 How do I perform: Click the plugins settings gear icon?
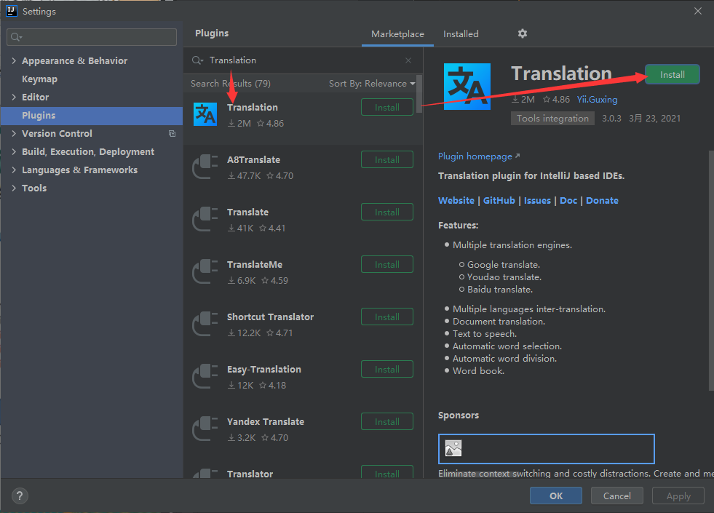click(x=522, y=33)
